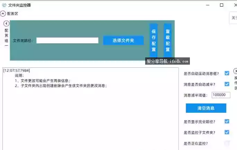237x150 pixels.
Task: Expand the 操作区 arrow on right edge
Action: point(235,71)
